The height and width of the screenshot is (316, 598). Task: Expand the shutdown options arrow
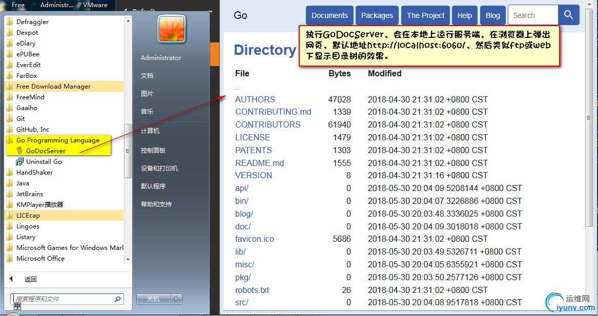(176, 299)
